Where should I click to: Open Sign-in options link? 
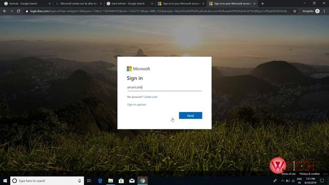[x=137, y=104]
